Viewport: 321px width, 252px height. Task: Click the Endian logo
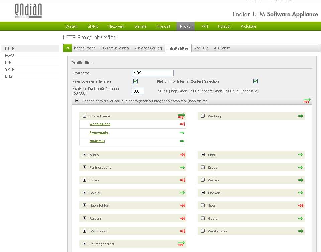click(x=28, y=11)
